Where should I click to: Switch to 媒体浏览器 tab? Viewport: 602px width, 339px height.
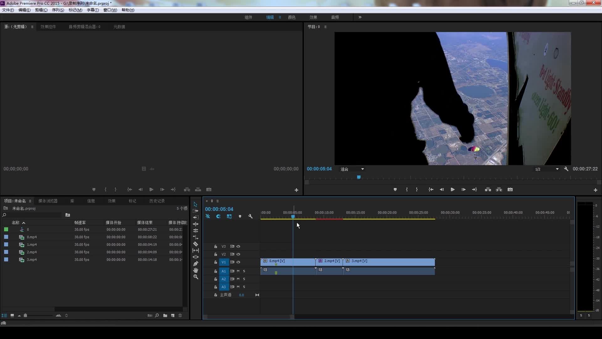click(x=48, y=201)
